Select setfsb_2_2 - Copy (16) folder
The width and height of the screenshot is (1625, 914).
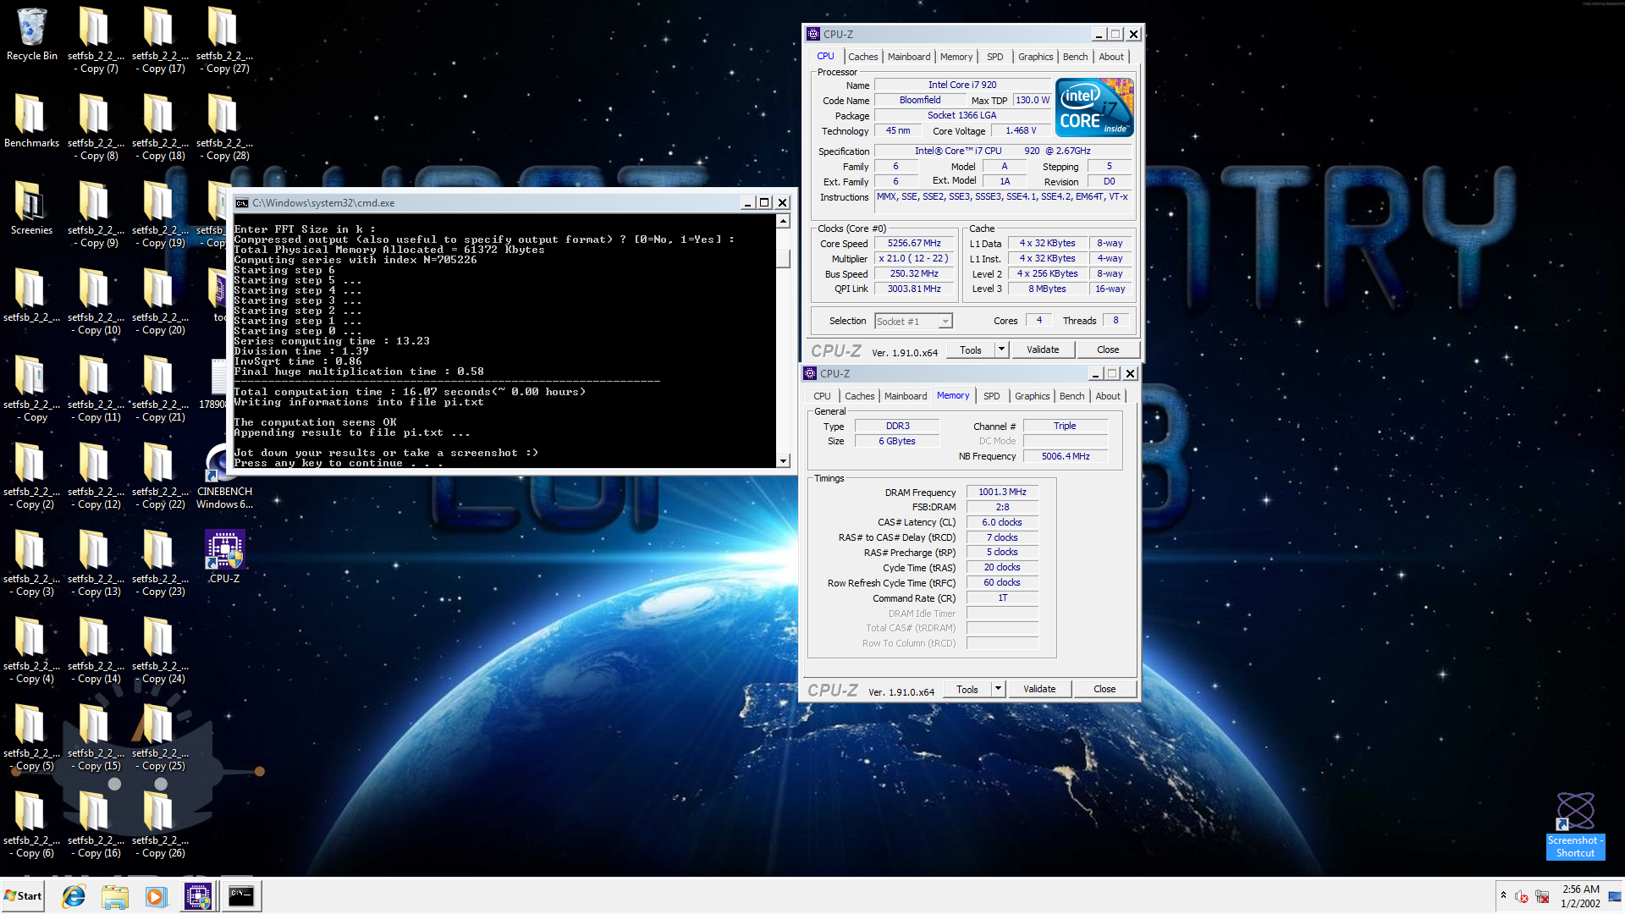coord(96,824)
